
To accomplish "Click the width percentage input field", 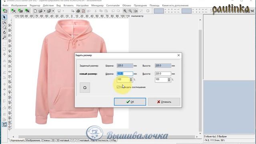I will point(124,80).
